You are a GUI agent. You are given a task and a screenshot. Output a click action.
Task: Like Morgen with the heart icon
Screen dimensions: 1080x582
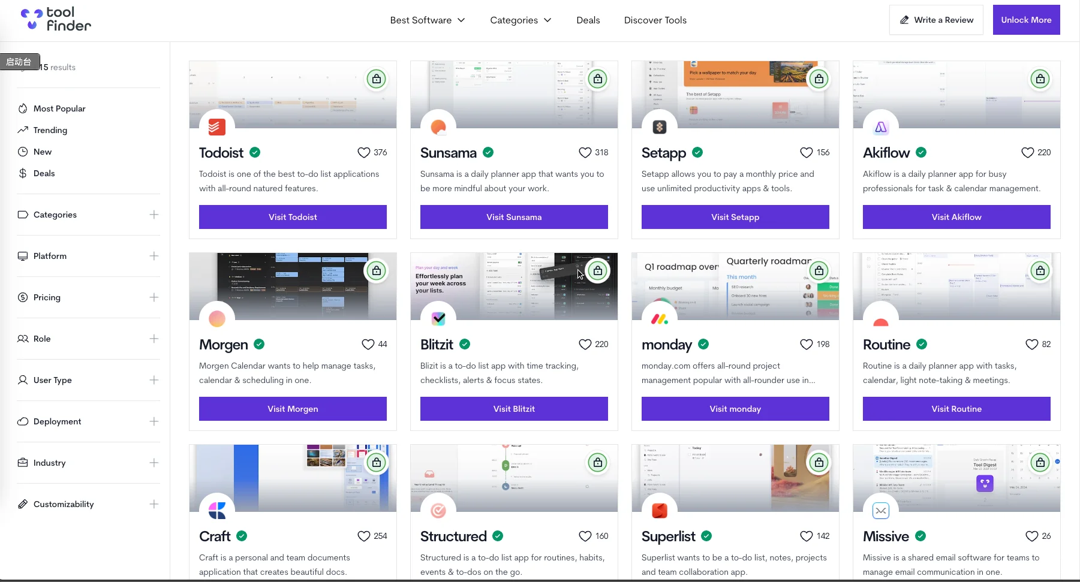pyautogui.click(x=368, y=344)
